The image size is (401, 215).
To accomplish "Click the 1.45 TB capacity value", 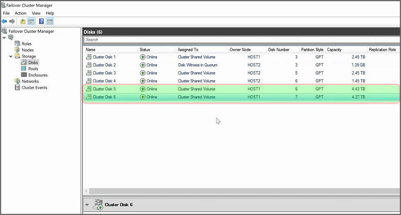I will point(358,81).
